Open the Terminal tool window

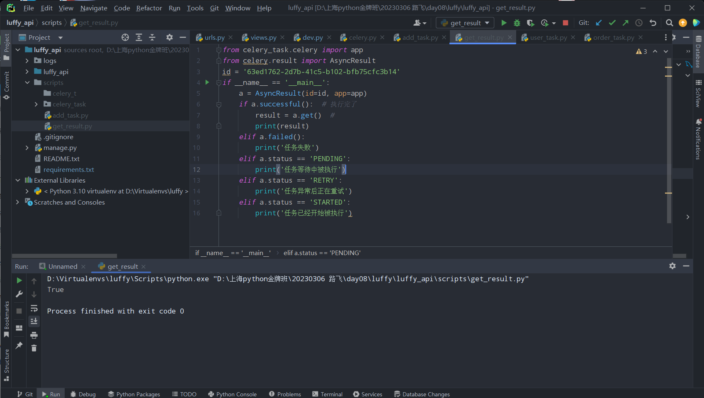pos(327,394)
